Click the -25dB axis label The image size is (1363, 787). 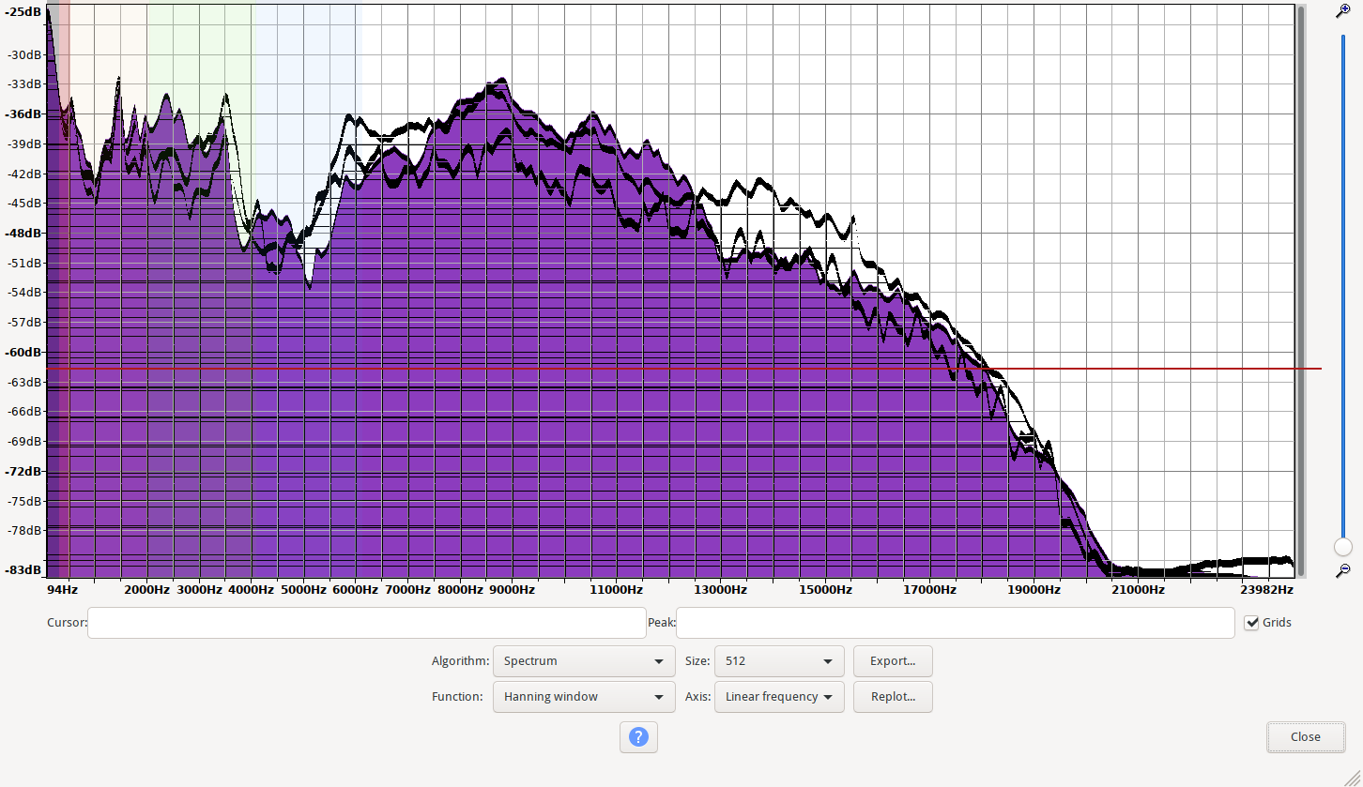pos(23,11)
